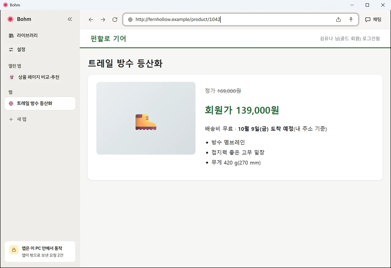This screenshot has height=268, width=391.
Task: Click the 펀할로 기어 site logo
Action: (x=108, y=39)
